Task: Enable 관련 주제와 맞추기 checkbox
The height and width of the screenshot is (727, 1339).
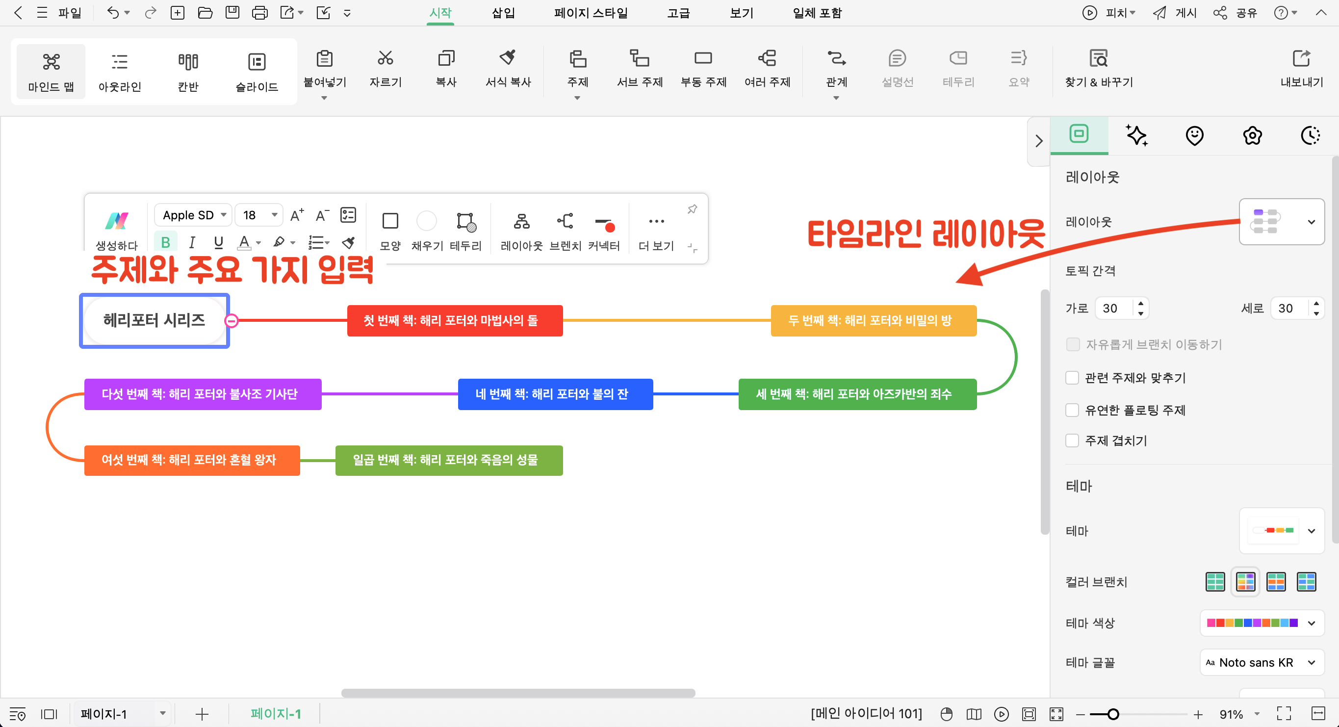Action: pyautogui.click(x=1072, y=378)
